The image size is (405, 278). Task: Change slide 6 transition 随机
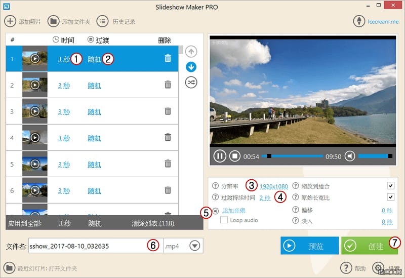(x=94, y=191)
